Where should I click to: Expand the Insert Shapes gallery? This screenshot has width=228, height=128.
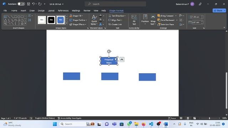point(25,23)
